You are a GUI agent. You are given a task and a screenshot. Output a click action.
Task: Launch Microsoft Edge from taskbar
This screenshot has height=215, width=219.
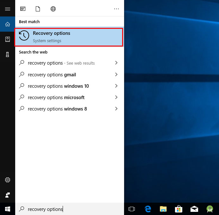148,209
